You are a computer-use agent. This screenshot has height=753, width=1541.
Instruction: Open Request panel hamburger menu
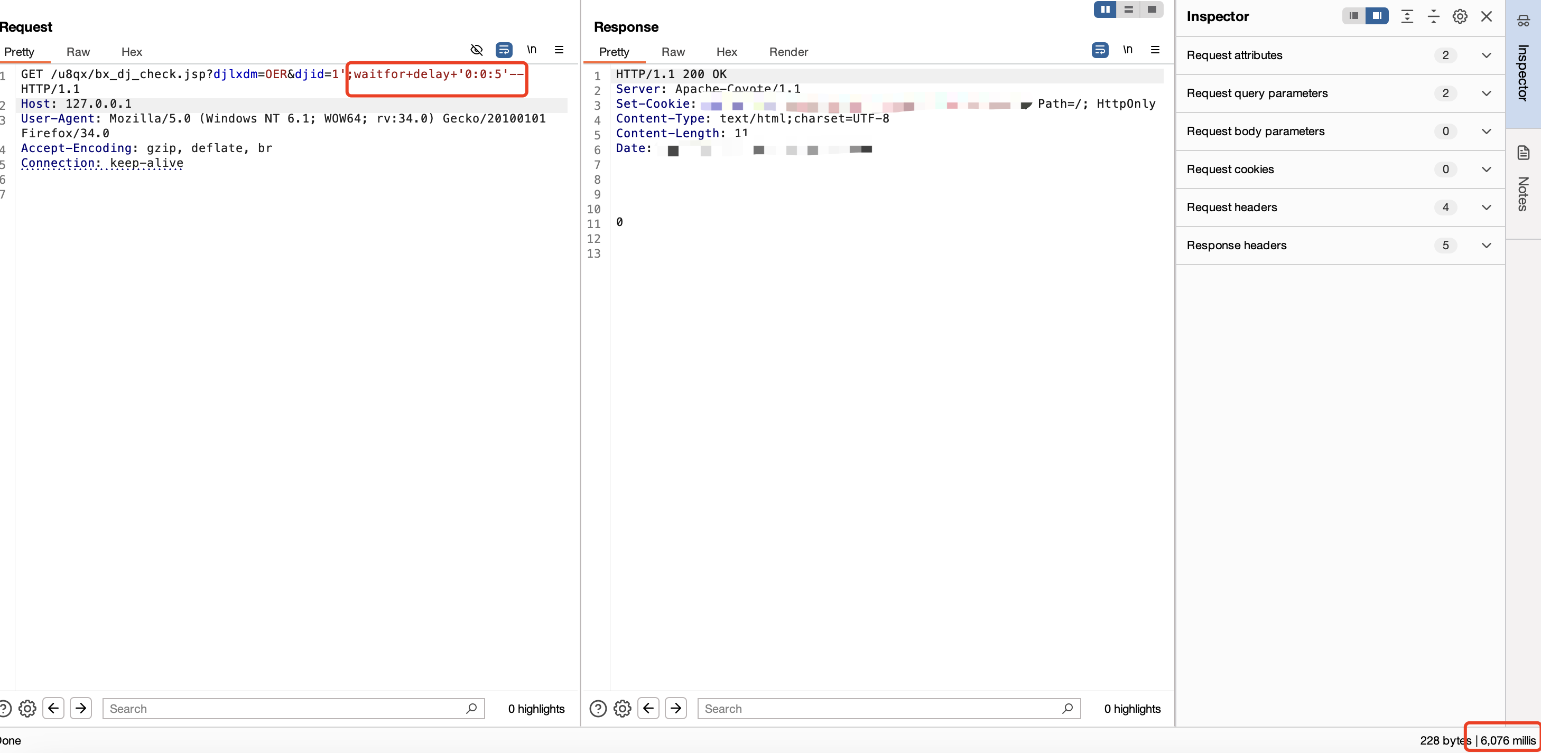tap(559, 50)
